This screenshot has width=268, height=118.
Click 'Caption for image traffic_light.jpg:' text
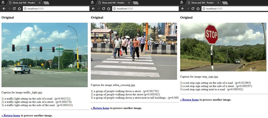(x=22, y=93)
